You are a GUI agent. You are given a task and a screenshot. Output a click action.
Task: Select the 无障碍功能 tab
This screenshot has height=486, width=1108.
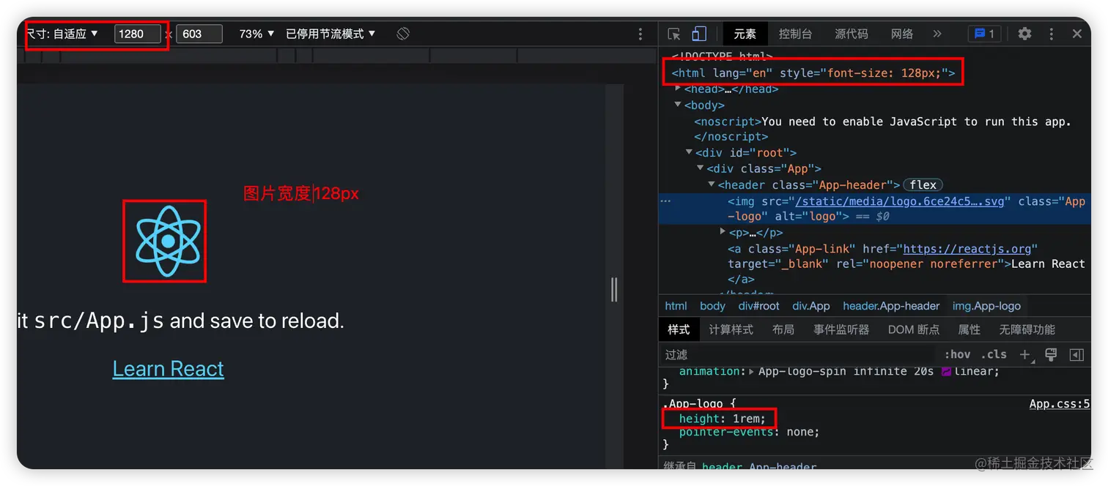point(1027,329)
